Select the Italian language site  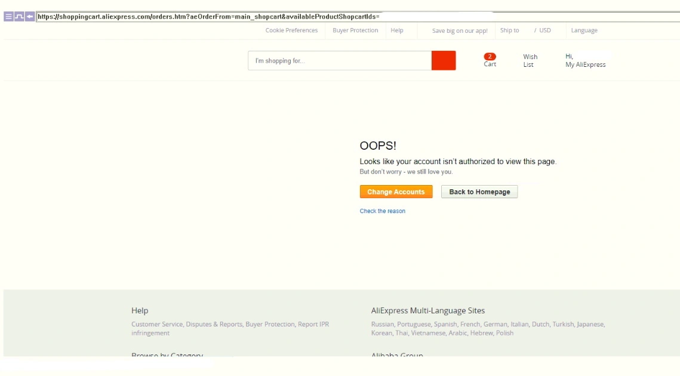pos(519,324)
